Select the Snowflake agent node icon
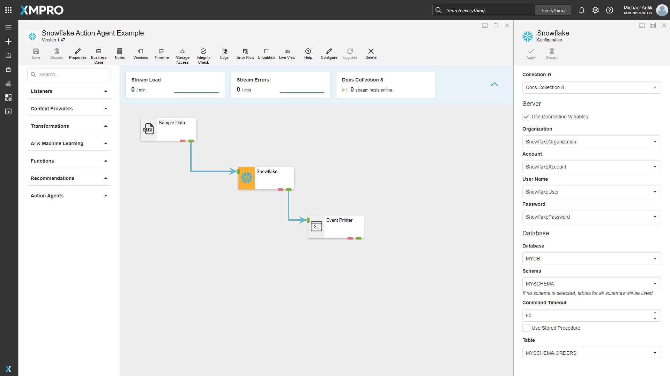Screen dimensions: 670x376 coord(247,178)
